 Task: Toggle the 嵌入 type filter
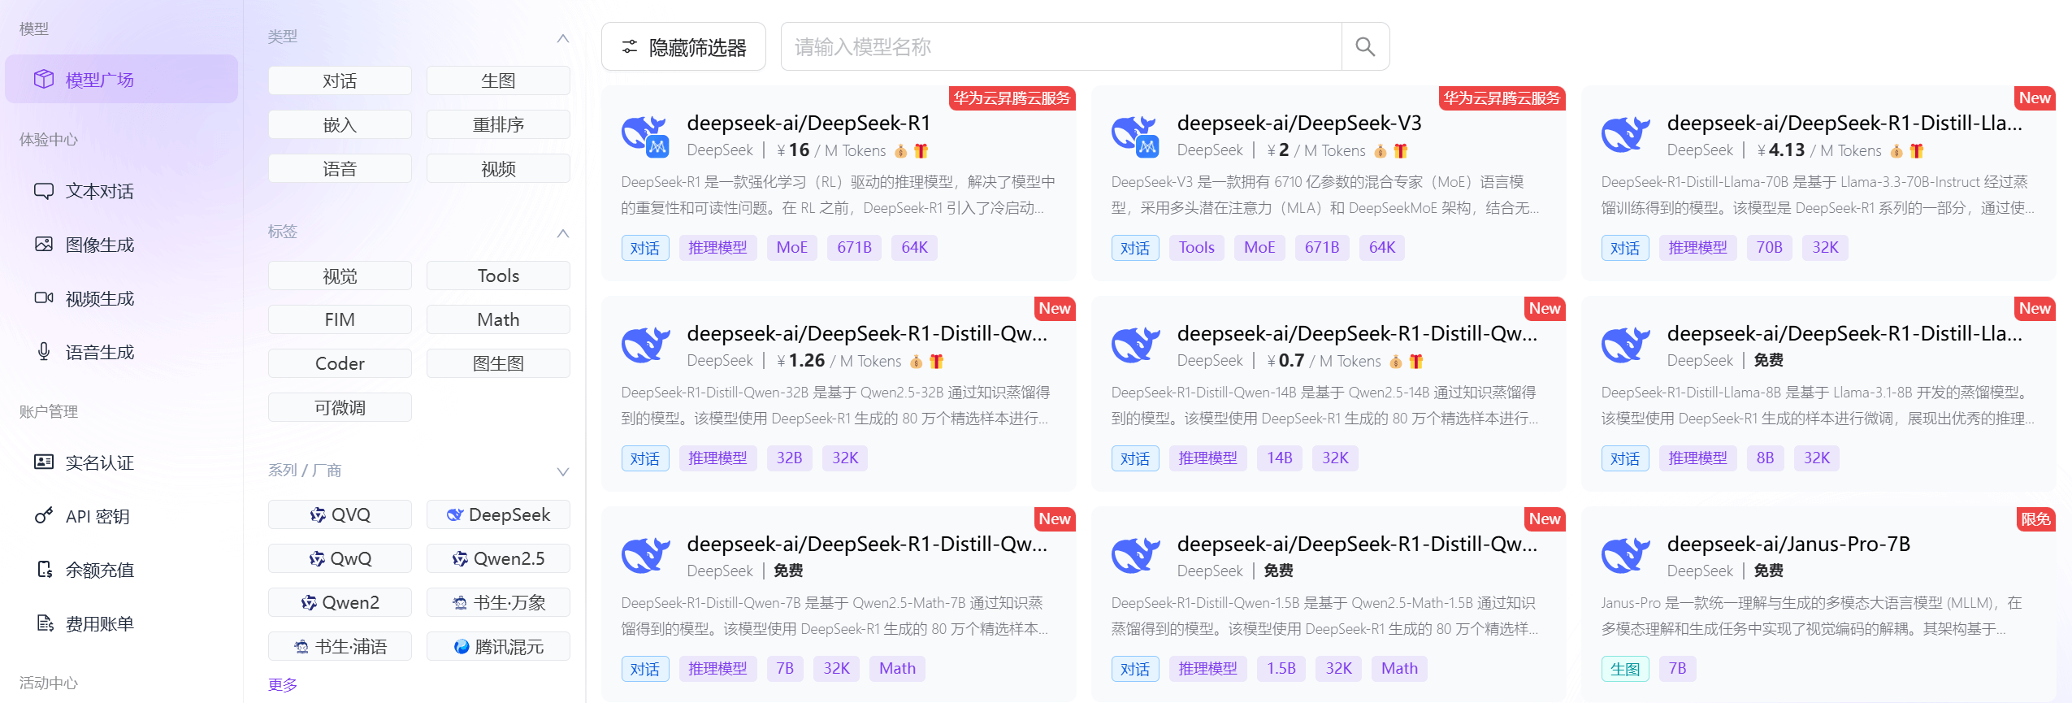point(340,124)
